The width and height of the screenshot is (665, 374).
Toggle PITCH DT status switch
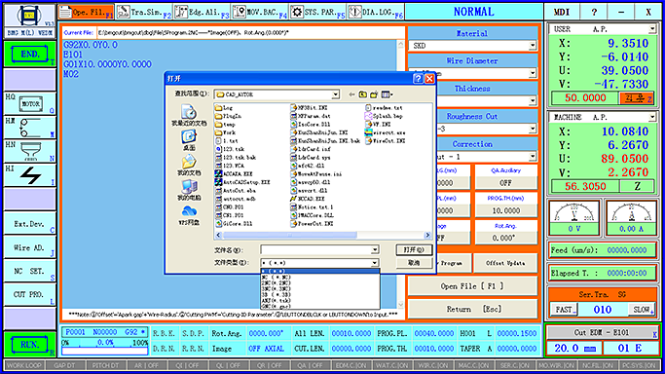pos(106,365)
